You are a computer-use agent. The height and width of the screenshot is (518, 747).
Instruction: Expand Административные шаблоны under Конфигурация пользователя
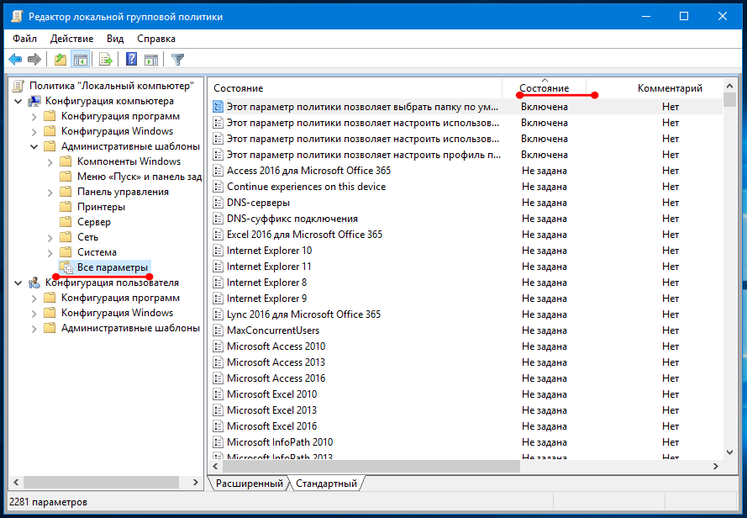point(34,329)
